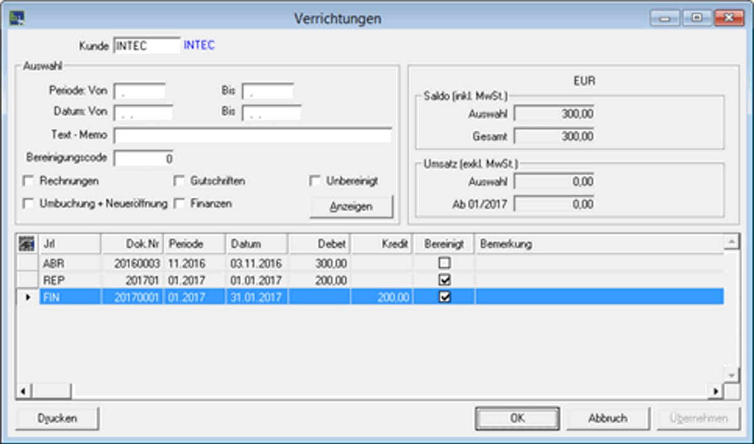This screenshot has height=444, width=754.
Task: Click the Umsatz Auswahl value field
Action: (554, 182)
